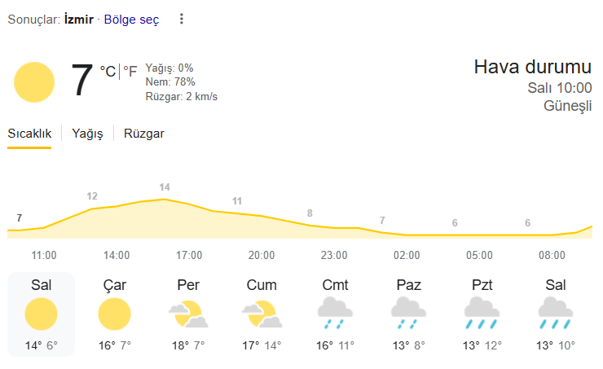Screen dimensions: 603x369
Task: Select Wednesday (Çar) sunny forecast icon
Action: (114, 314)
